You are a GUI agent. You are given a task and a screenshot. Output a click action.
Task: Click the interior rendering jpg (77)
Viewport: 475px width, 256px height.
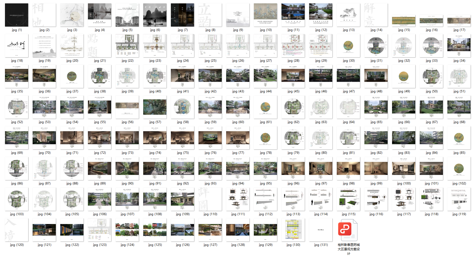(x=238, y=138)
